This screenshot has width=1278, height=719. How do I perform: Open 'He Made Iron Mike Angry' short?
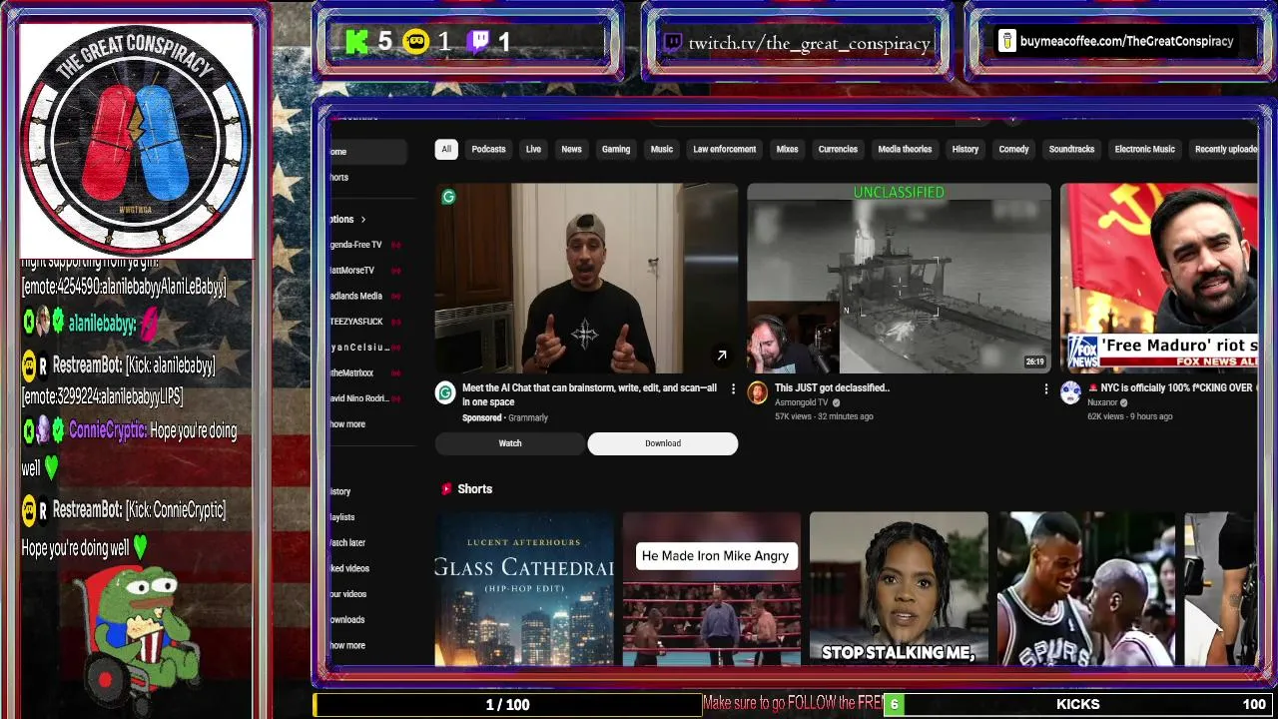tap(712, 588)
